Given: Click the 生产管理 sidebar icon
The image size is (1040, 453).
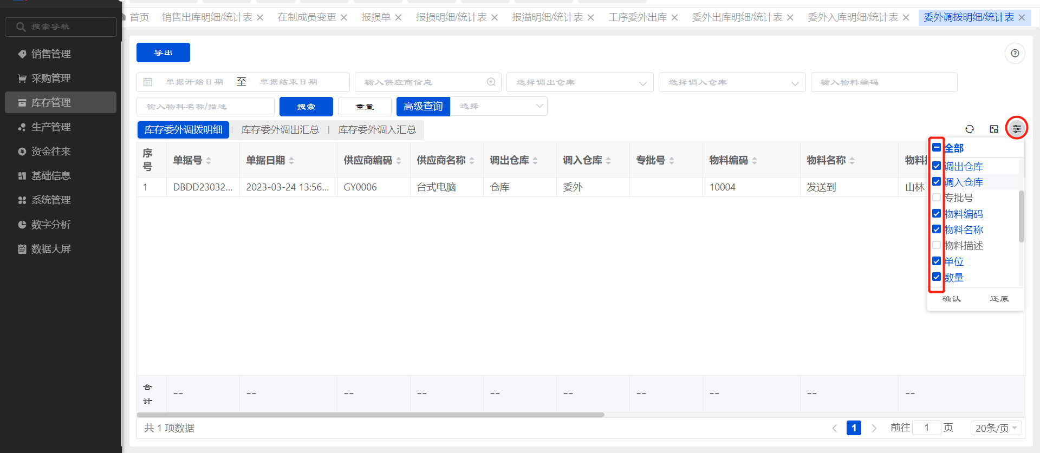Looking at the screenshot, I should coord(22,127).
